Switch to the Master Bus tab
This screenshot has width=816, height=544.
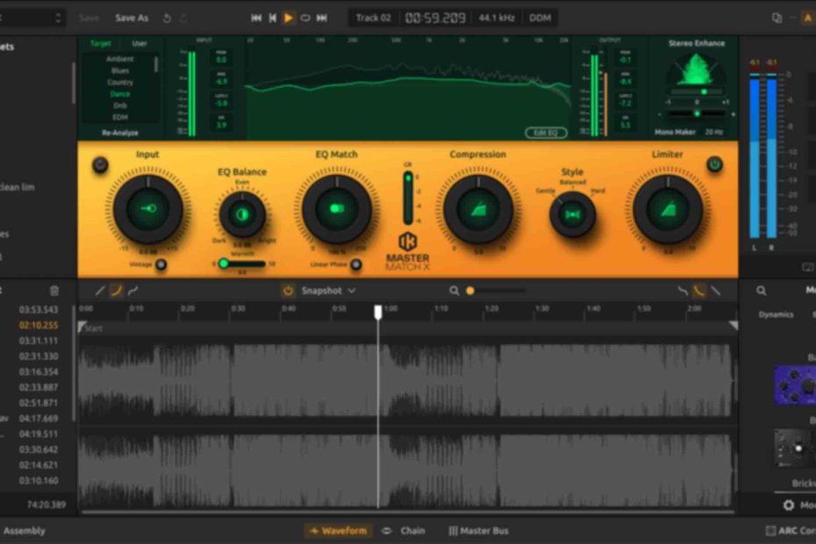coord(478,531)
